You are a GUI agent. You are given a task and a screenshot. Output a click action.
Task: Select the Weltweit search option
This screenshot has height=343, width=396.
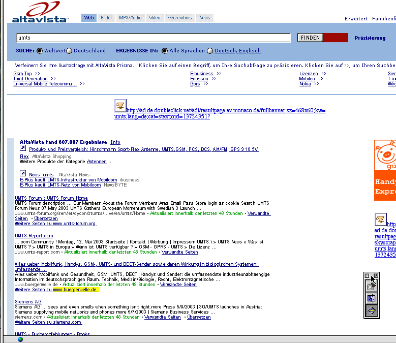[x=39, y=51]
